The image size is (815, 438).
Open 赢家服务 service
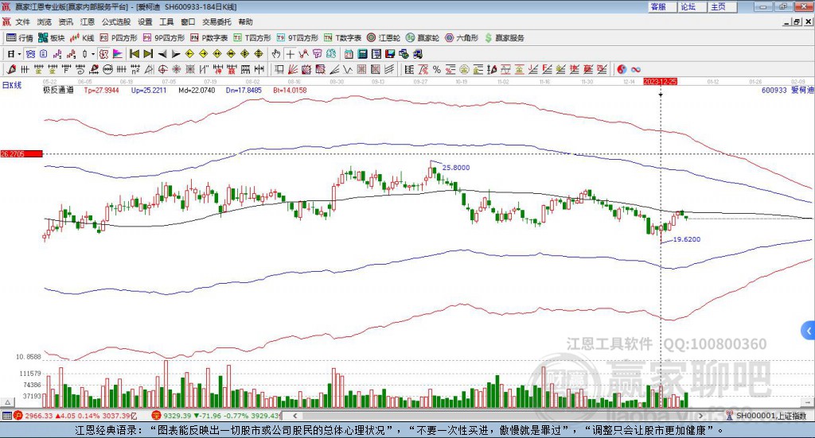[x=504, y=38]
